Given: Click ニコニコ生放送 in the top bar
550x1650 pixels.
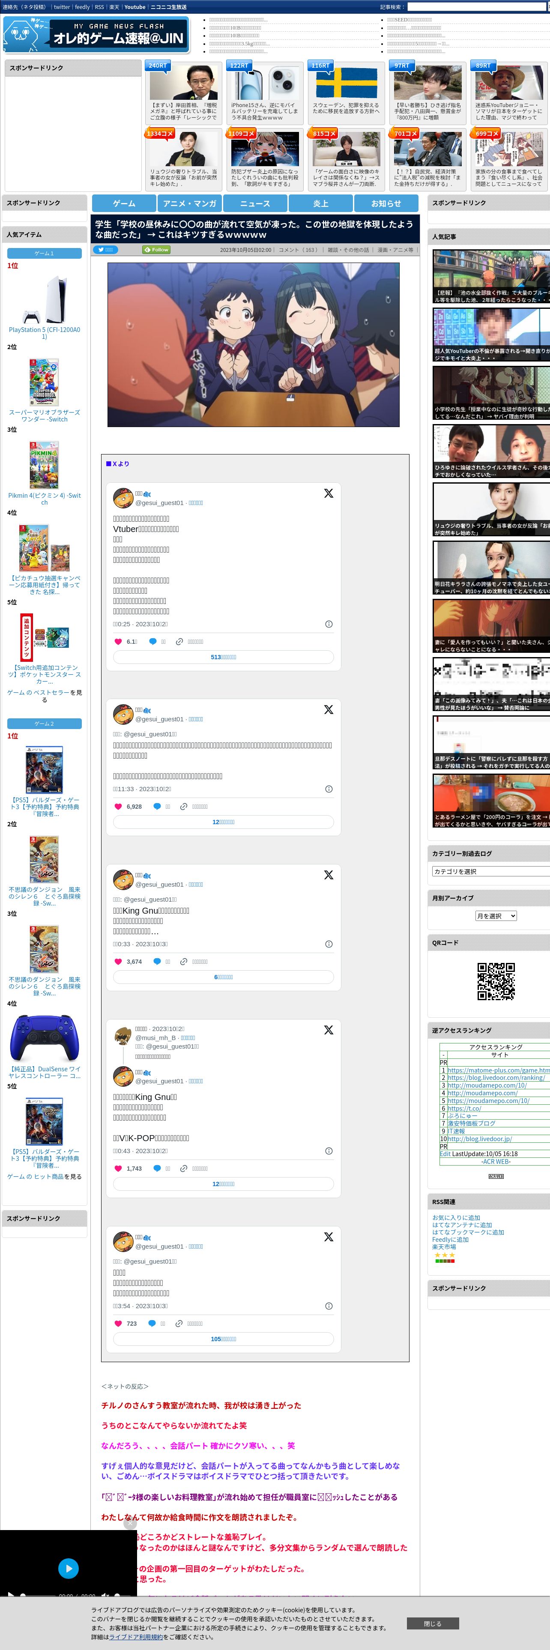Looking at the screenshot, I should (168, 7).
